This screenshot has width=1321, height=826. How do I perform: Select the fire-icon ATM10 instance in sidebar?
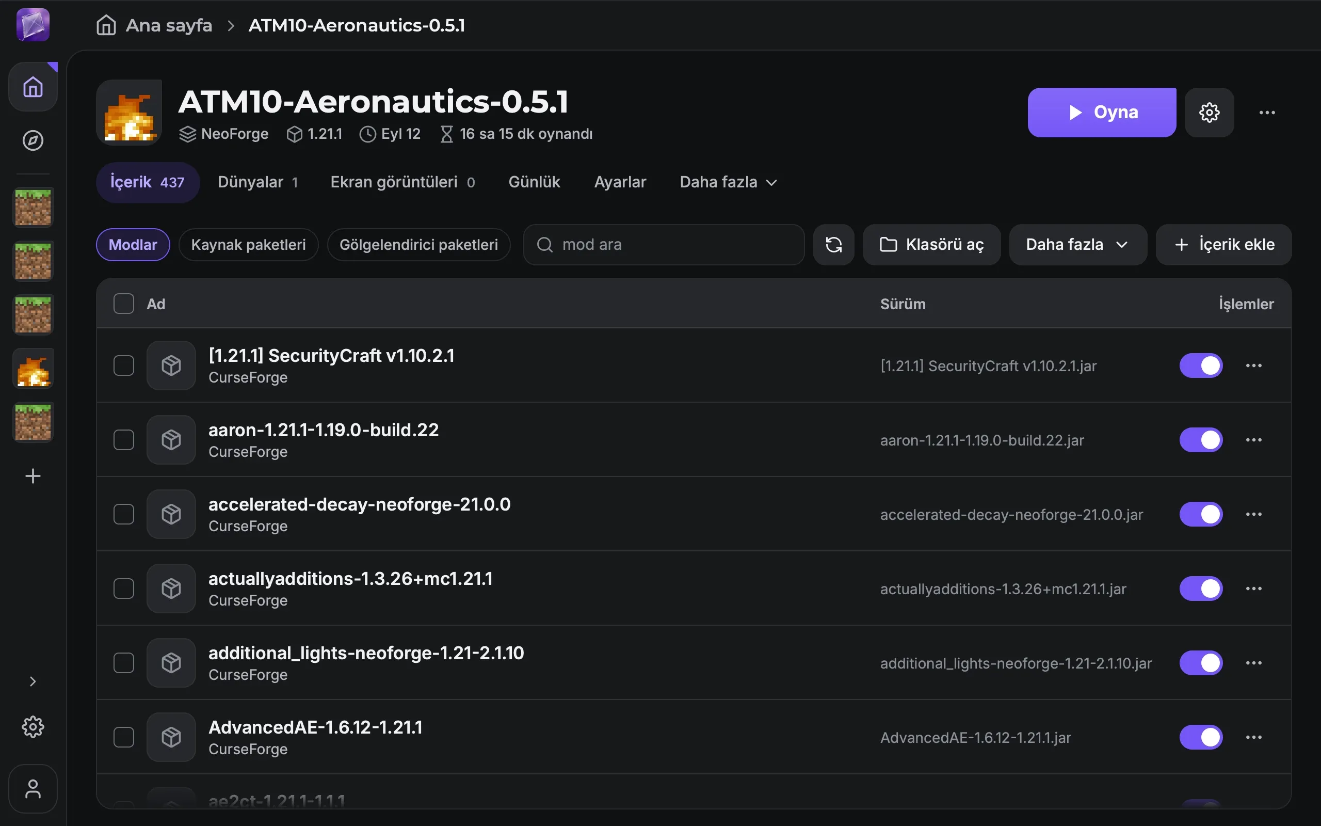coord(33,369)
